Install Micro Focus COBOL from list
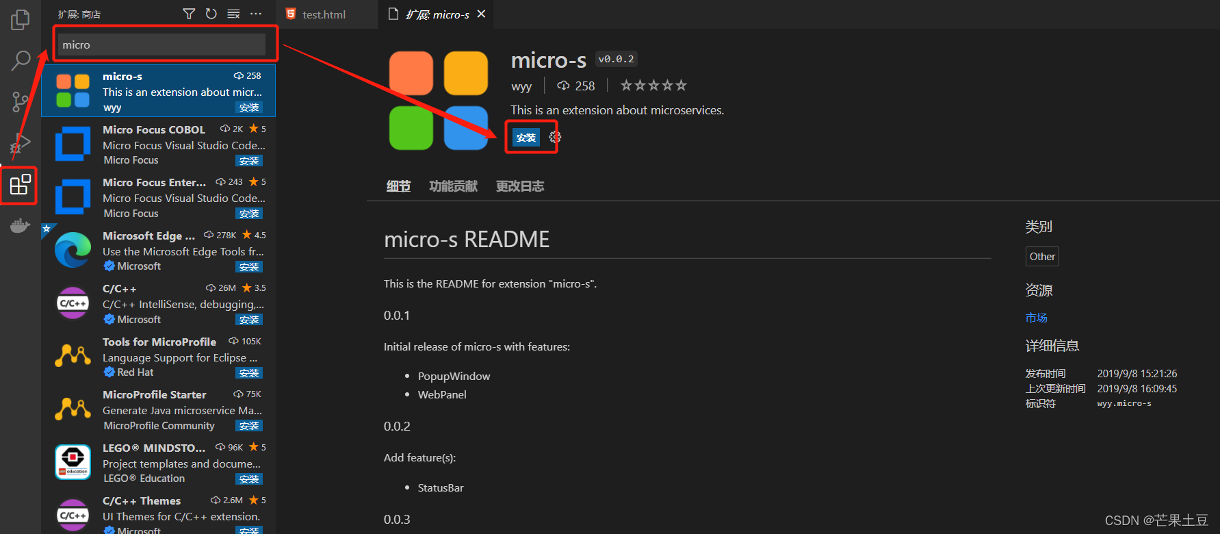 (249, 161)
